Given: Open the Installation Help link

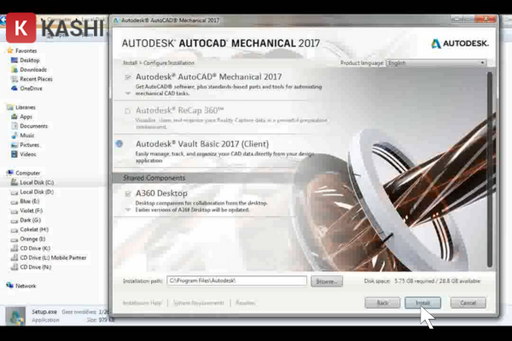Looking at the screenshot, I should point(141,303).
